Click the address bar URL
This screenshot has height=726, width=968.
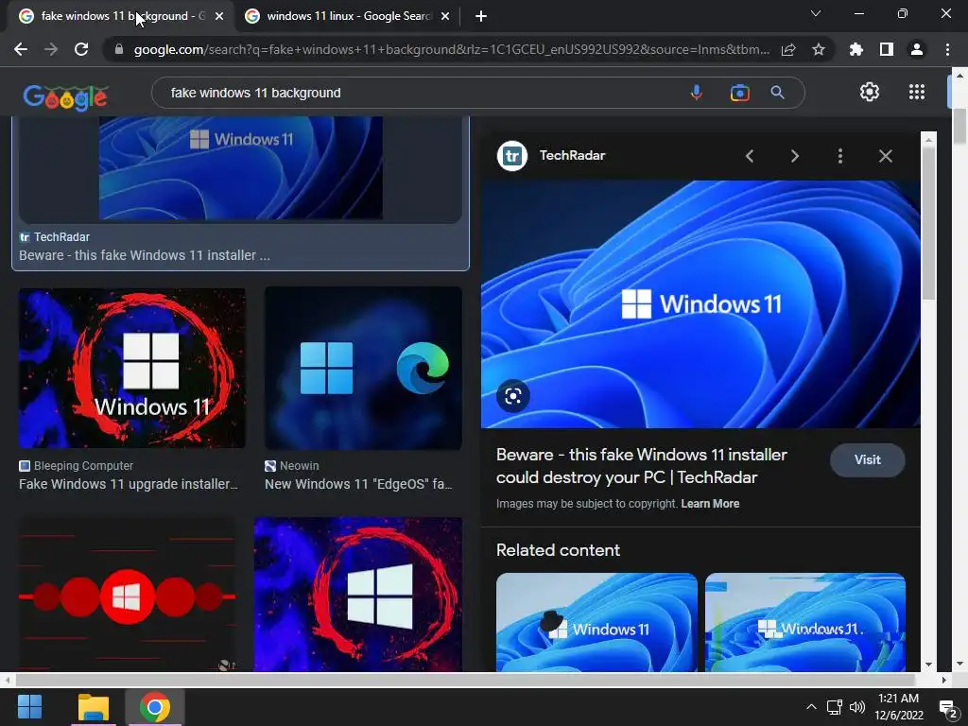pyautogui.click(x=451, y=49)
